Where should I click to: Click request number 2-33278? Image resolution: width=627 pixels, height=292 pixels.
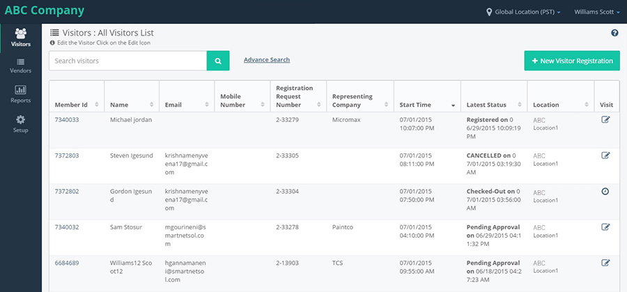click(287, 227)
